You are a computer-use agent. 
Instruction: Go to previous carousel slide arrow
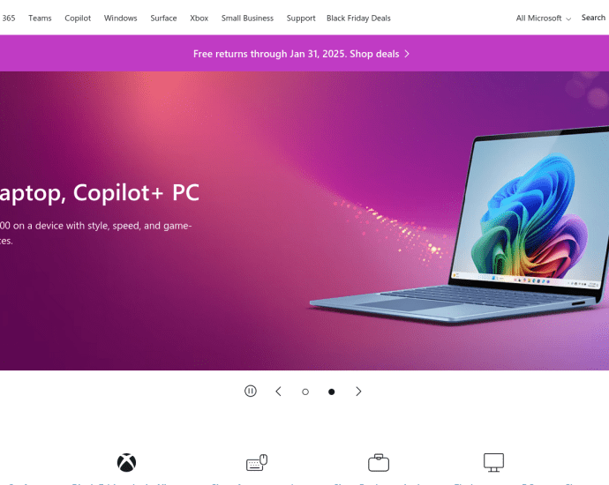(279, 392)
